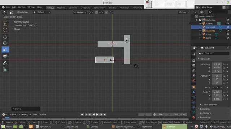Jump to the animation end frame
This screenshot has height=129, width=231.
click(104, 115)
